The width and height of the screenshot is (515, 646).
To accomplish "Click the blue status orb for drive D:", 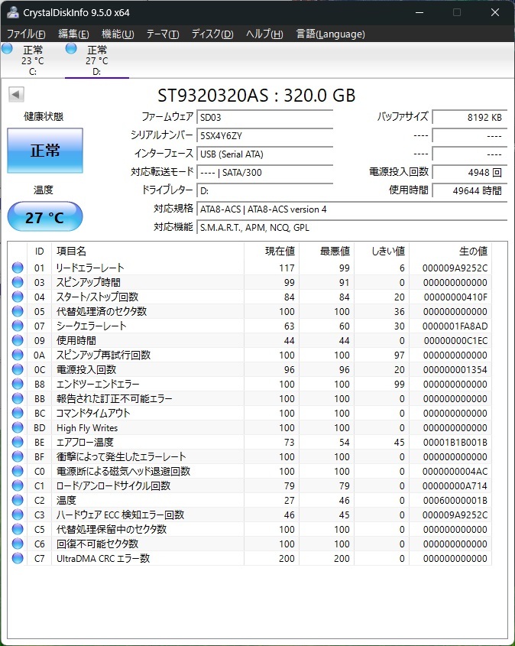I will tap(71, 49).
